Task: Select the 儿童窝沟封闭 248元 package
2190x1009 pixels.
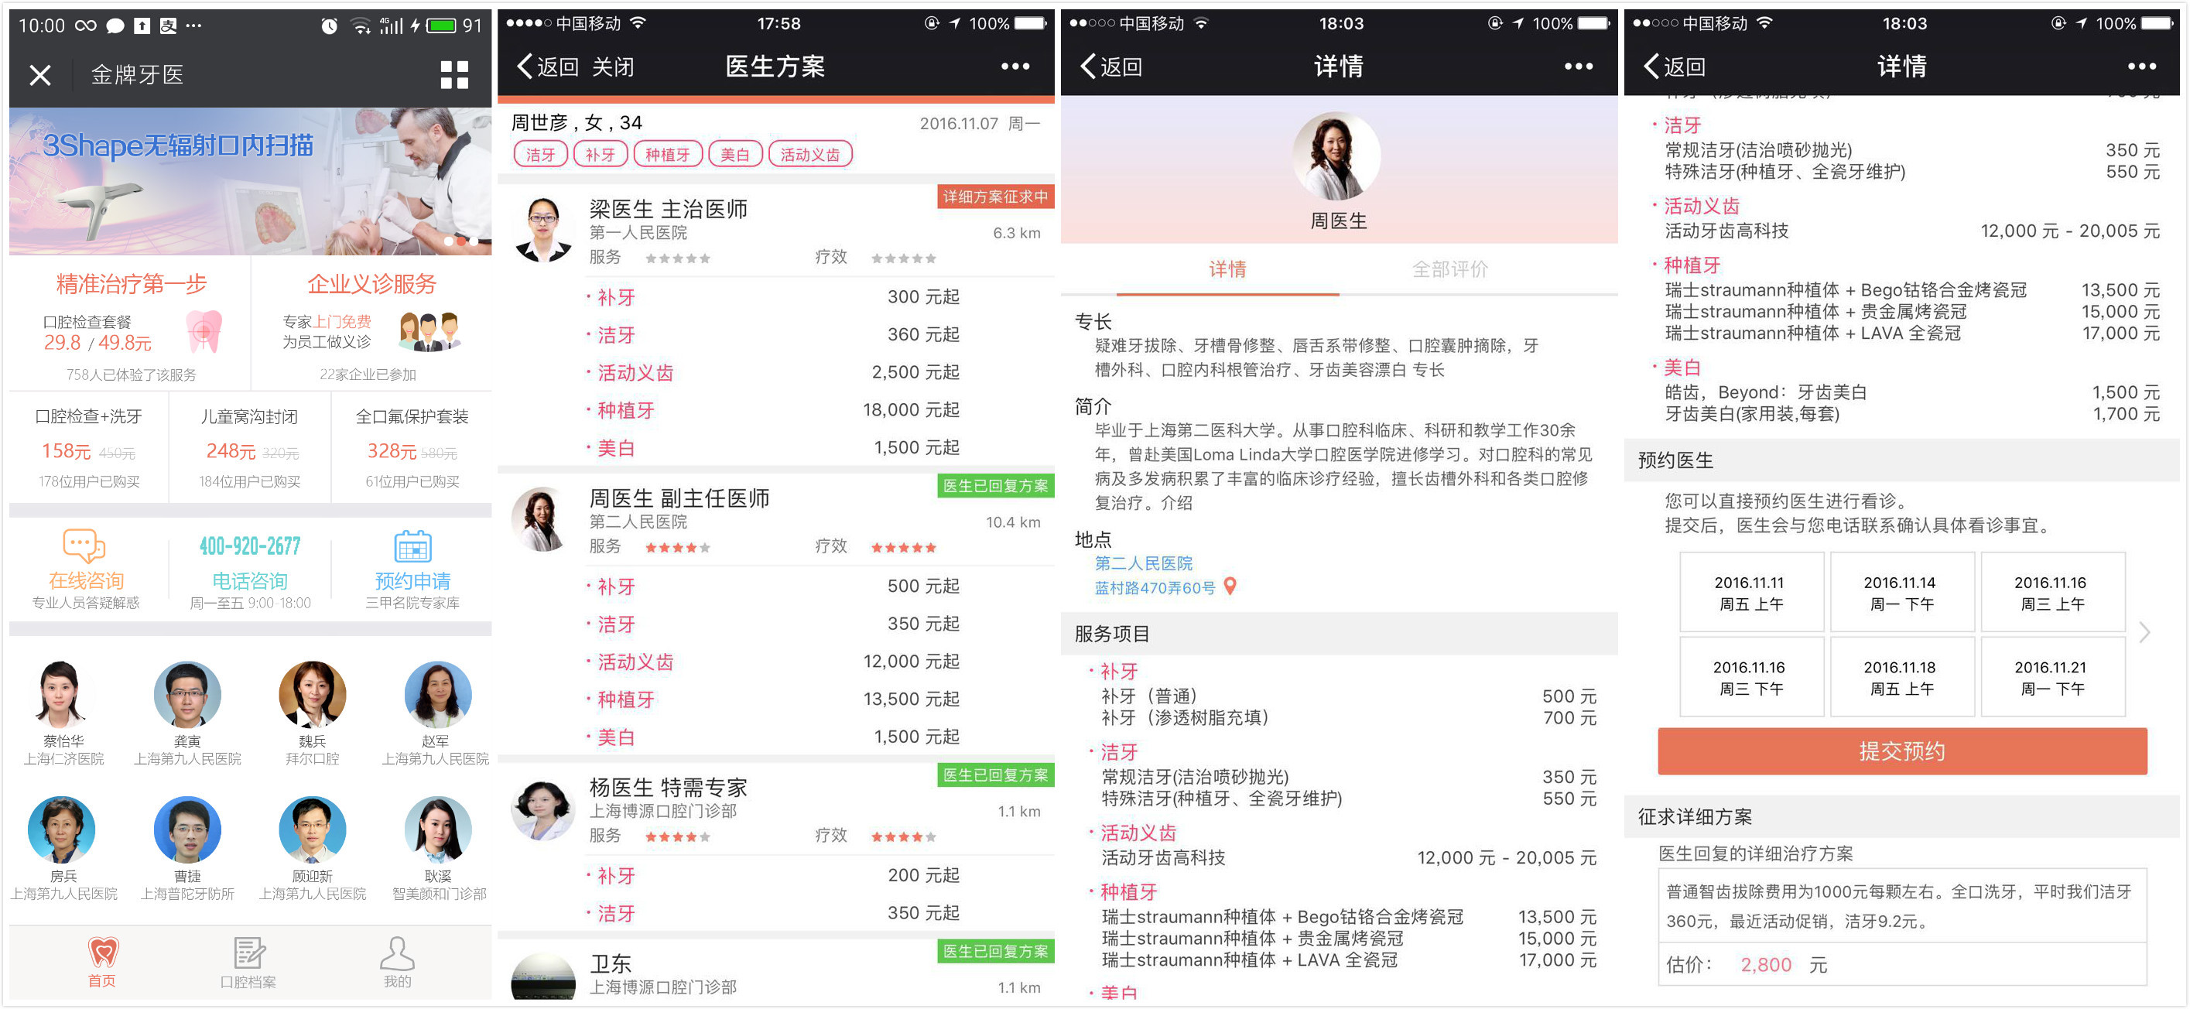Action: tap(249, 448)
